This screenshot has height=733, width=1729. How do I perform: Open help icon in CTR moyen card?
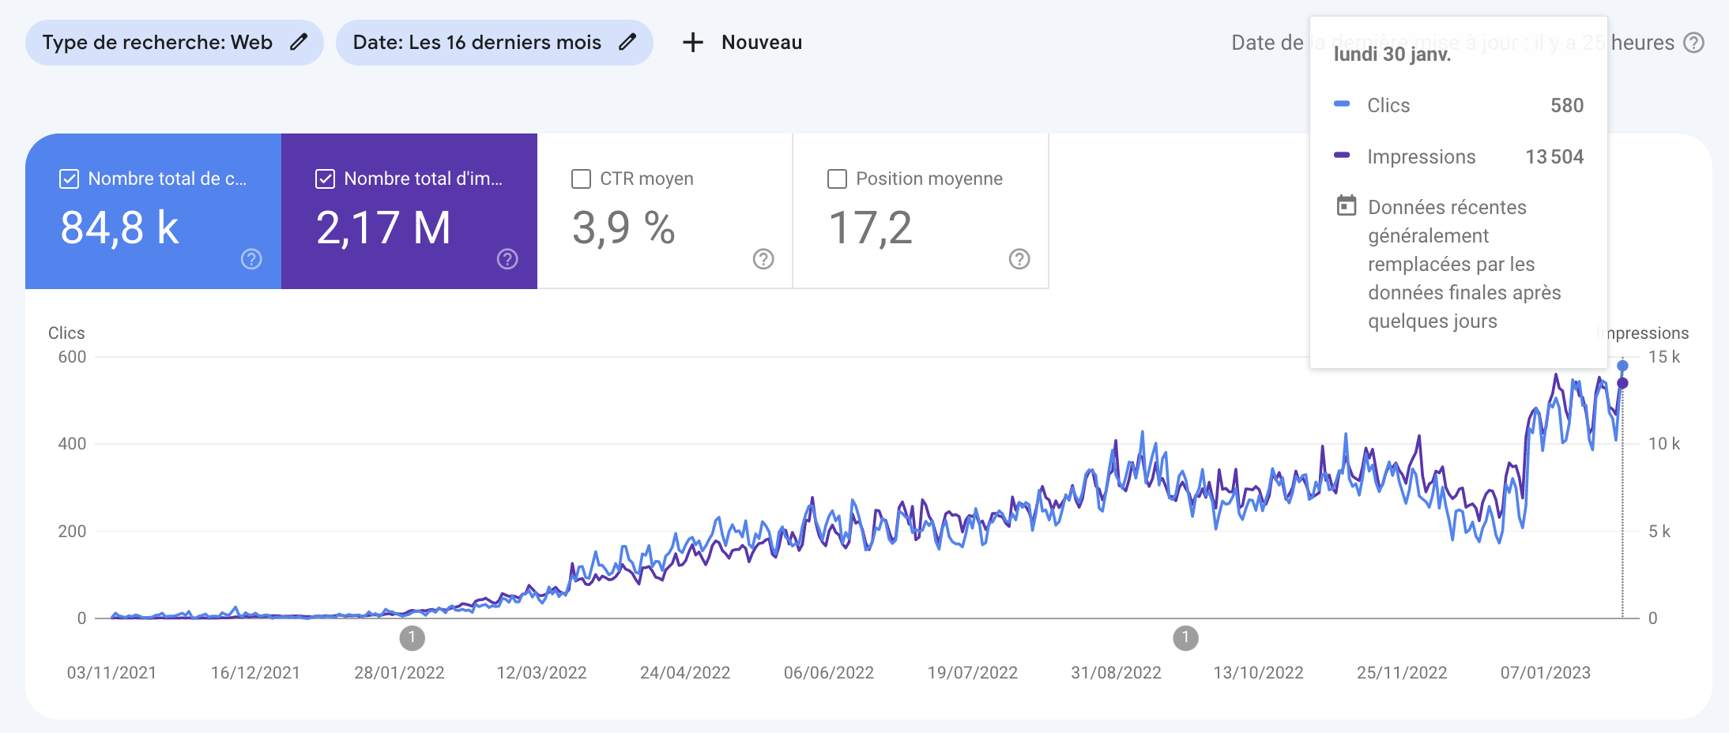763,259
